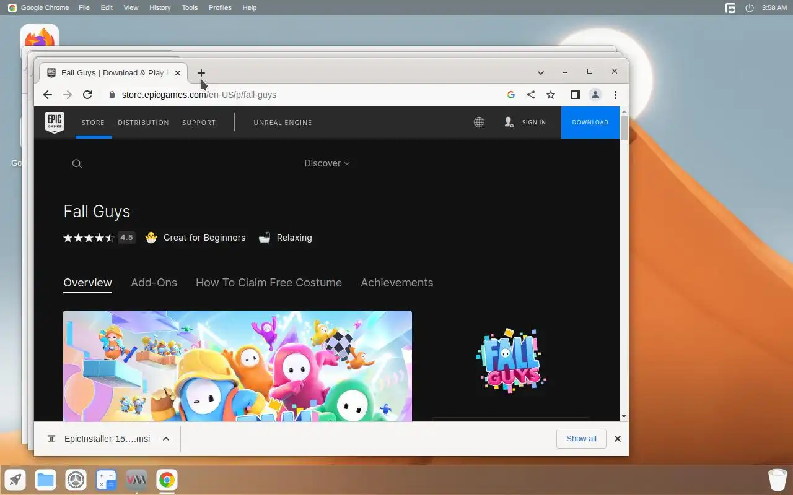Go to DISTRIBUTION section

pos(143,123)
